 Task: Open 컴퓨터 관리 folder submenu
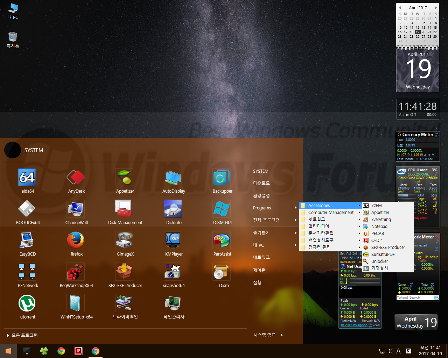[x=330, y=248]
